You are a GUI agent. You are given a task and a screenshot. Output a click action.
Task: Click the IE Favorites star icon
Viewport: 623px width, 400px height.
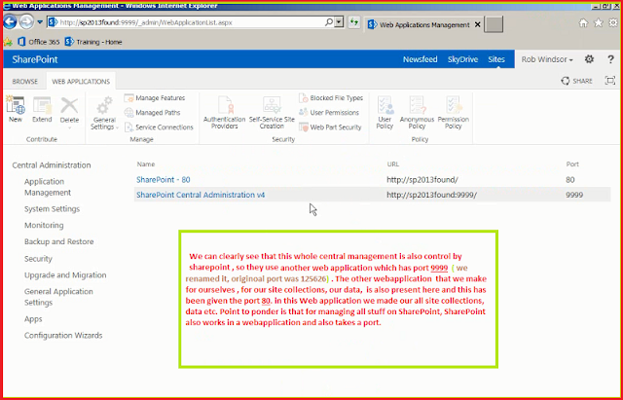[598, 23]
